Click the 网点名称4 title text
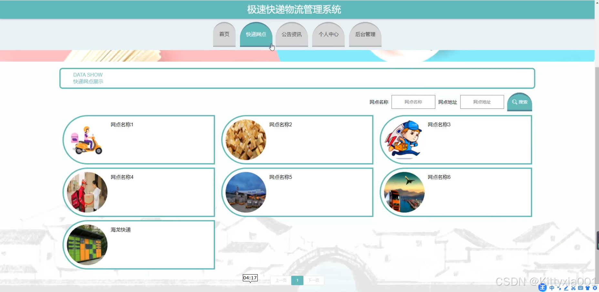Screen dimensions: 599x292 (x=122, y=177)
